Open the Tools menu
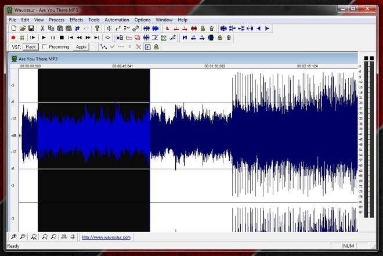This screenshot has width=383, height=256. coord(94,20)
